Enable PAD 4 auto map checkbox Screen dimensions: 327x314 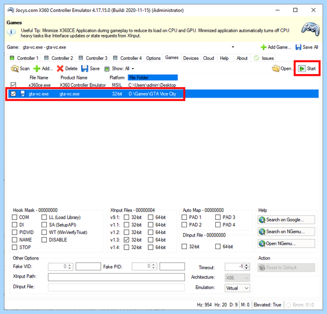coord(217,225)
